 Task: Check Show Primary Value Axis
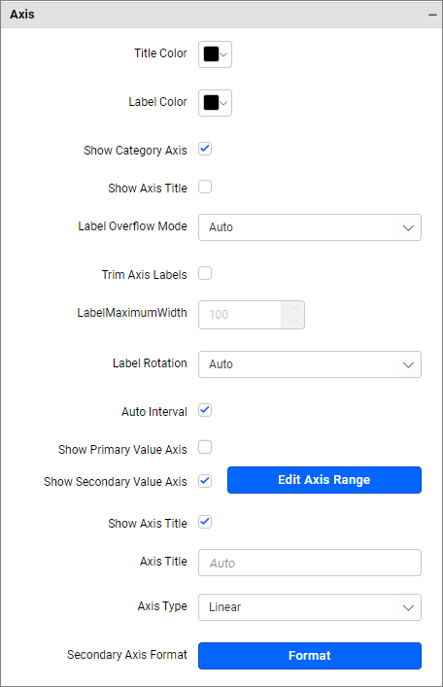[x=205, y=447]
